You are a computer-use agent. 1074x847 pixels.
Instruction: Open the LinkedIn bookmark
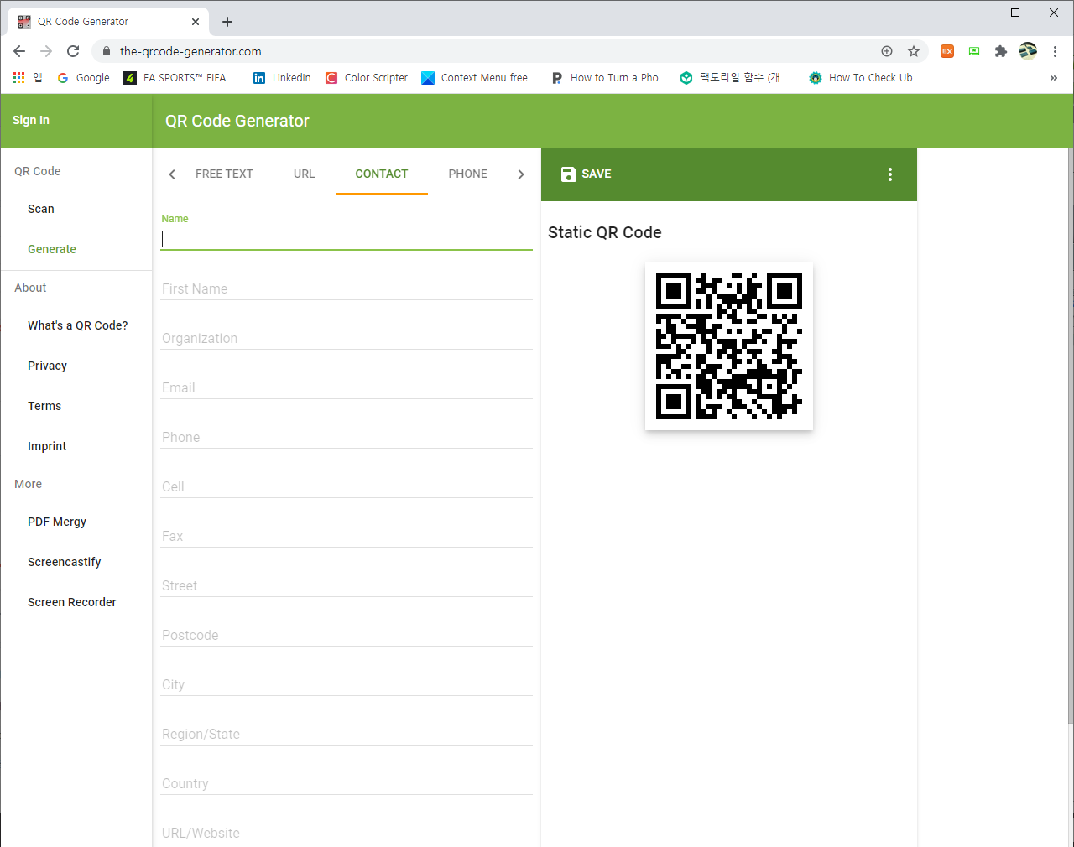(x=282, y=77)
